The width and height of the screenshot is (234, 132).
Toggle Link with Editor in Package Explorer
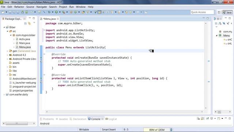[x=29, y=23]
